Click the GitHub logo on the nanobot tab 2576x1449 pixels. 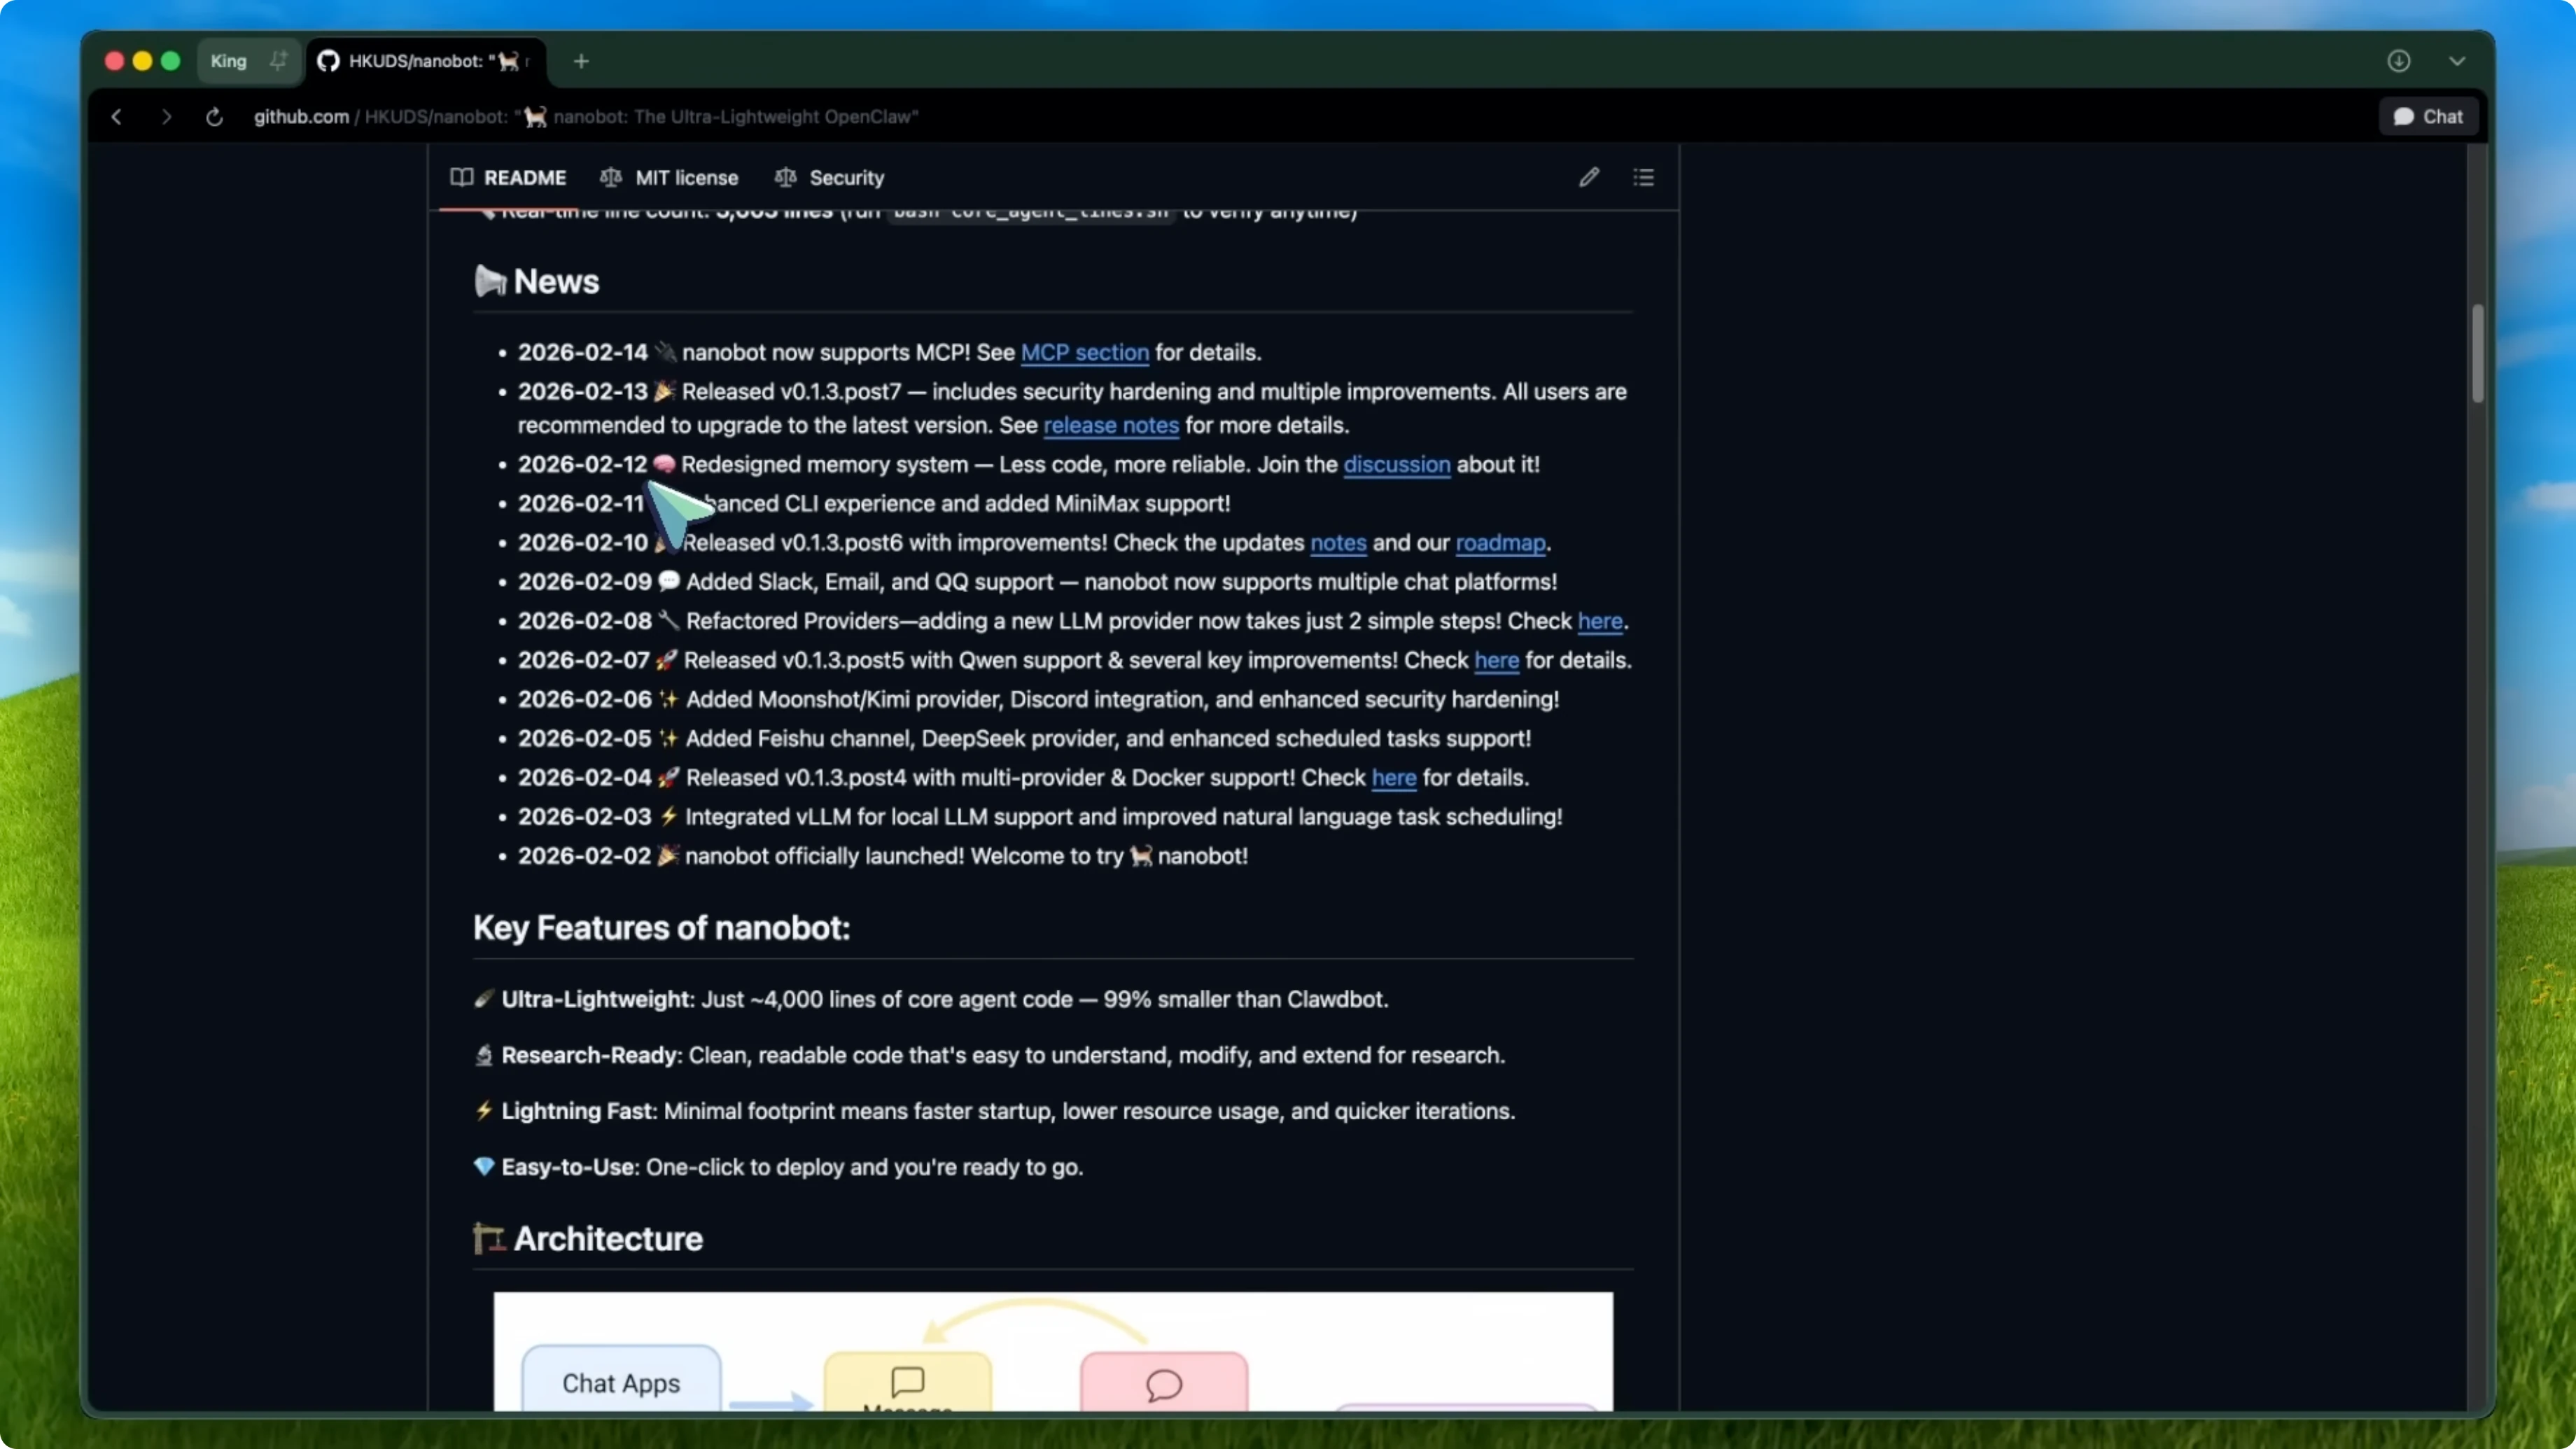point(328,61)
